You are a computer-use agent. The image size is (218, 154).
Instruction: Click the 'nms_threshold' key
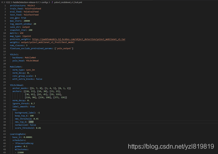(23, 119)
